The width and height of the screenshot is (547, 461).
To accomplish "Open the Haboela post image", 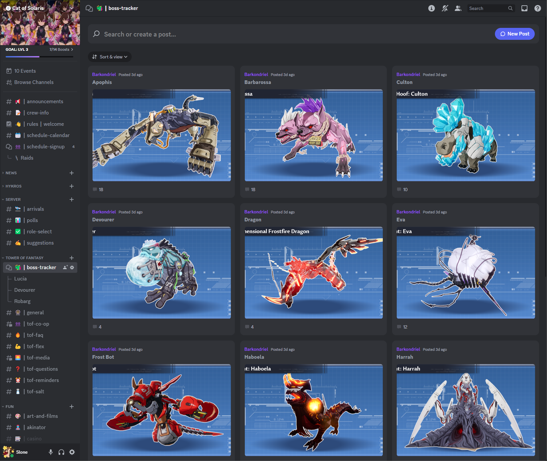I will (313, 410).
